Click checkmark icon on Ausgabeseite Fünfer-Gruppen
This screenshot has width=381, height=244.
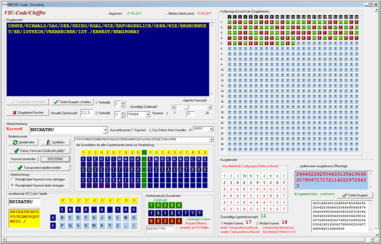(x=344, y=195)
